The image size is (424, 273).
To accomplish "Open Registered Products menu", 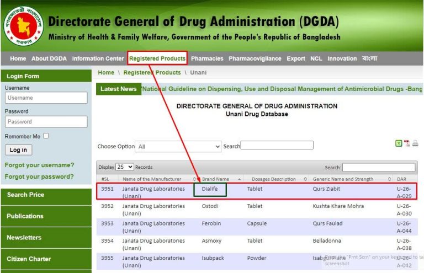I will [x=157, y=58].
